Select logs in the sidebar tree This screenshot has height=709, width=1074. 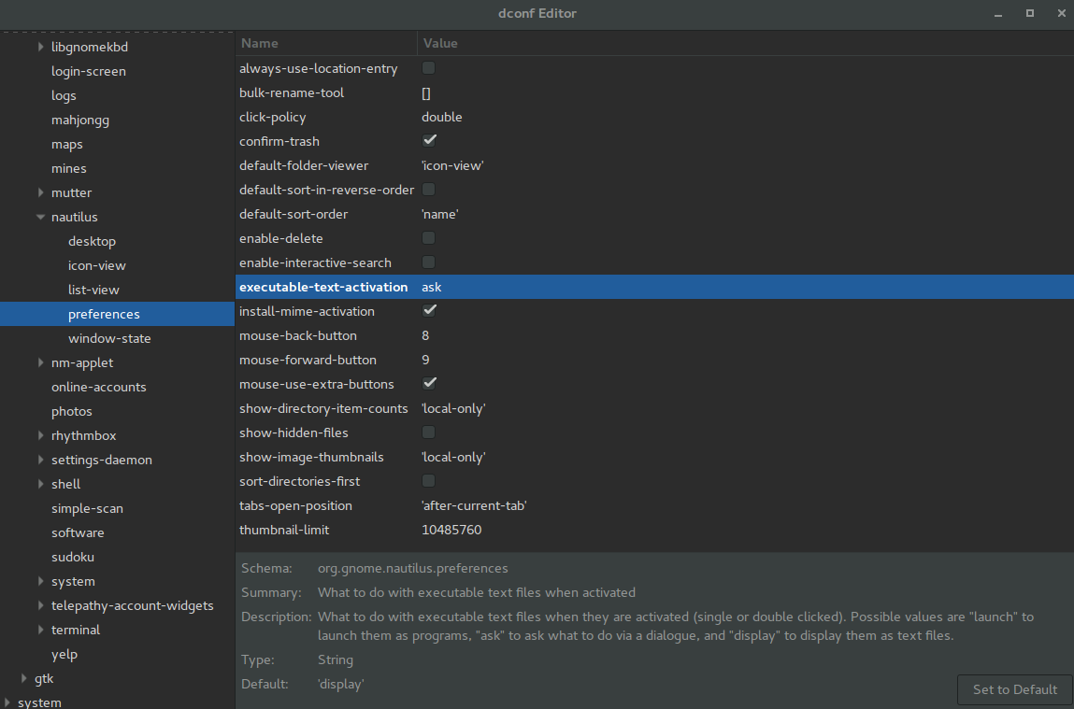point(64,96)
